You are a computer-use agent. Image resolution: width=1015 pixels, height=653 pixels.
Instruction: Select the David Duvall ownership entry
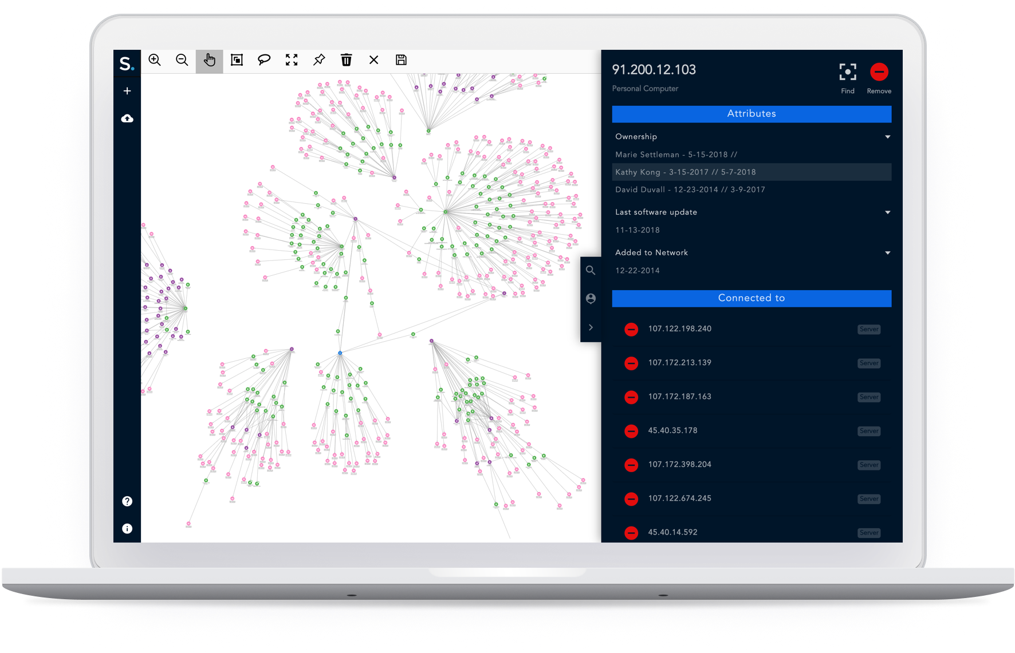point(690,189)
